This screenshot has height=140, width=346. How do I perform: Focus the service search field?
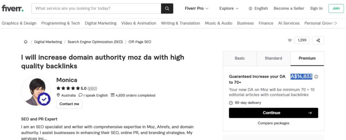tap(96, 8)
